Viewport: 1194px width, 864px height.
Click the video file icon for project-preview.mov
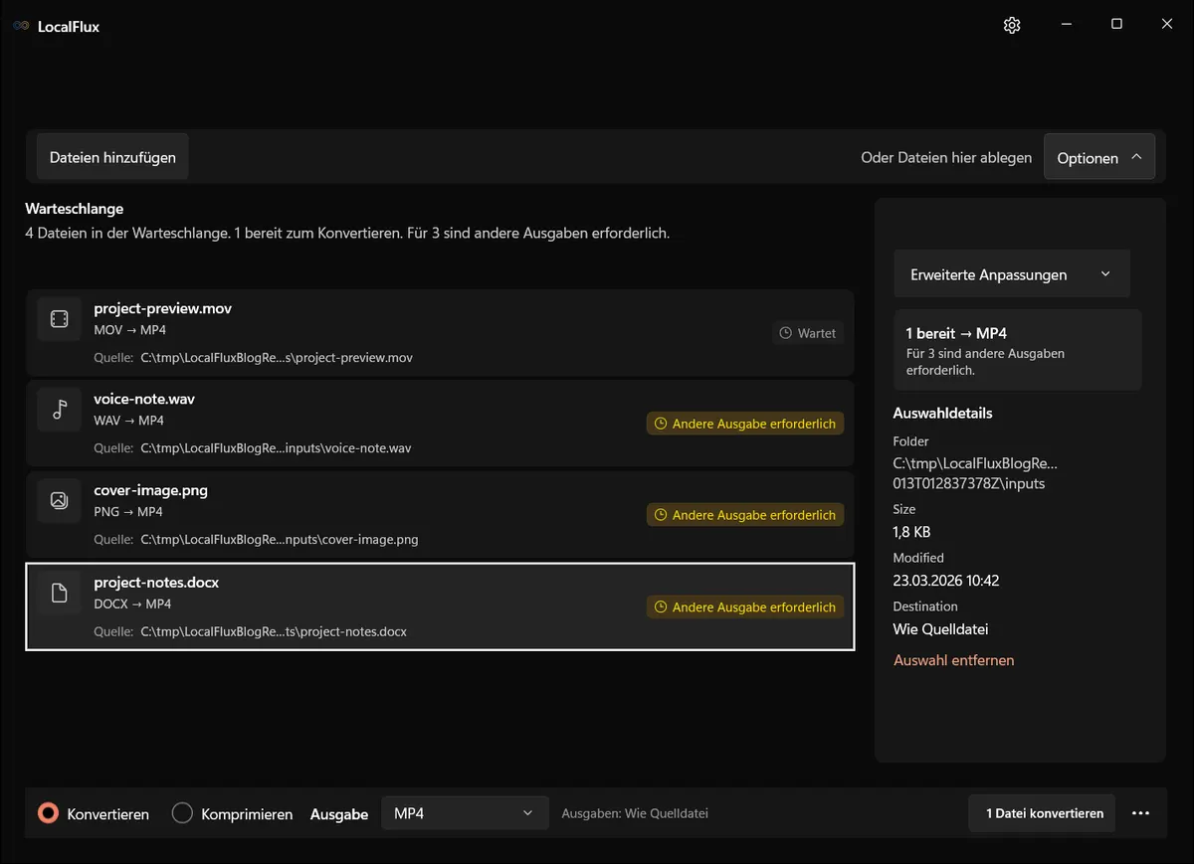click(59, 318)
